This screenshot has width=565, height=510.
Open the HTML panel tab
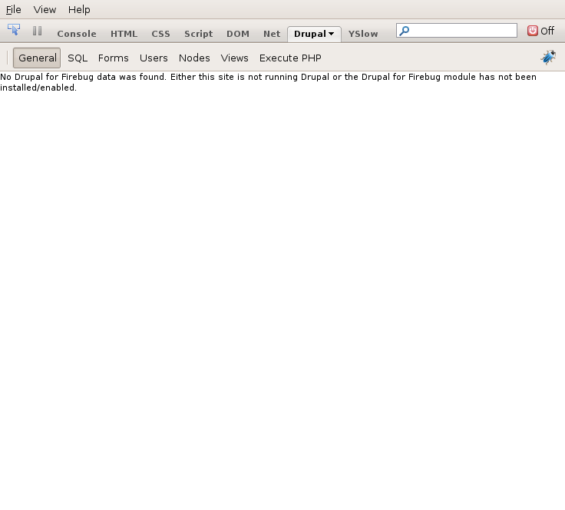click(x=124, y=34)
